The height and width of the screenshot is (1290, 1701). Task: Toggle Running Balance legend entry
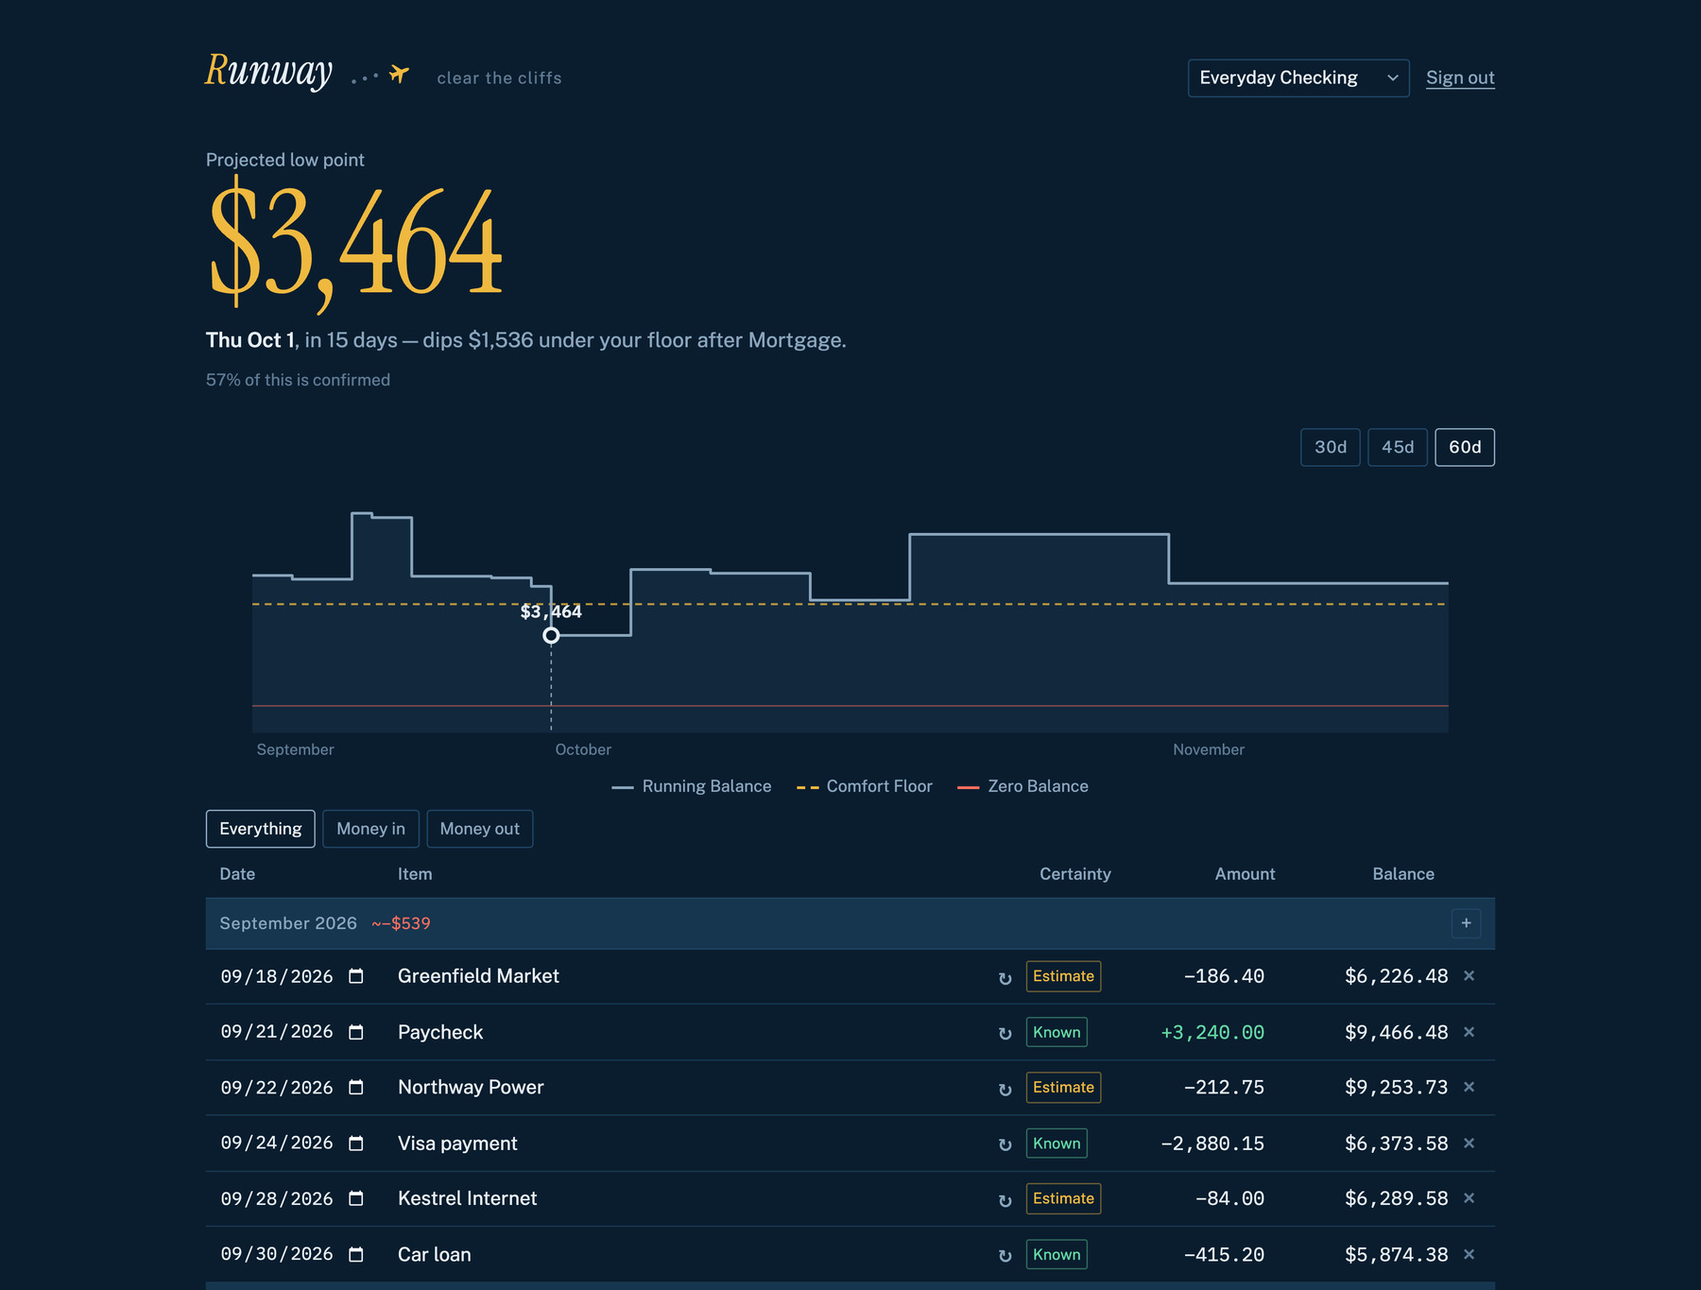pyautogui.click(x=692, y=786)
